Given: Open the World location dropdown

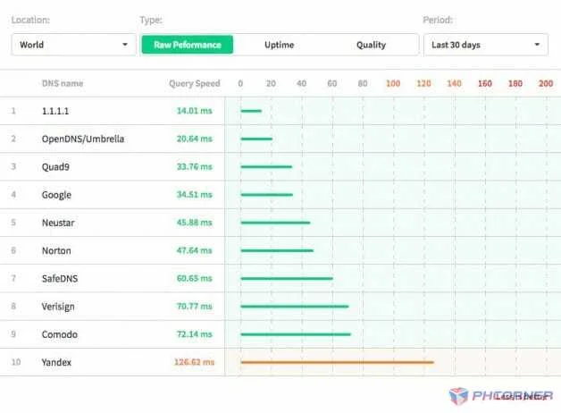Looking at the screenshot, I should coord(73,45).
